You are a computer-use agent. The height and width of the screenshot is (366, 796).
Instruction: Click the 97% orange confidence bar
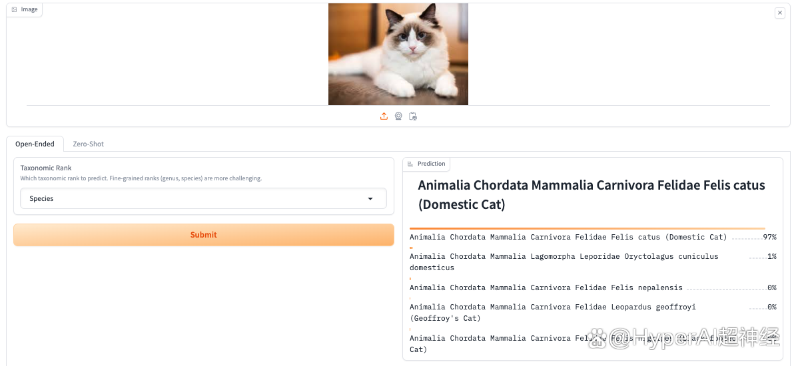coord(586,228)
